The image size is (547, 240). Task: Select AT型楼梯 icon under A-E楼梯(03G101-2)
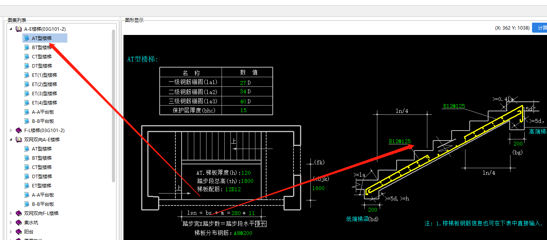(x=27, y=38)
